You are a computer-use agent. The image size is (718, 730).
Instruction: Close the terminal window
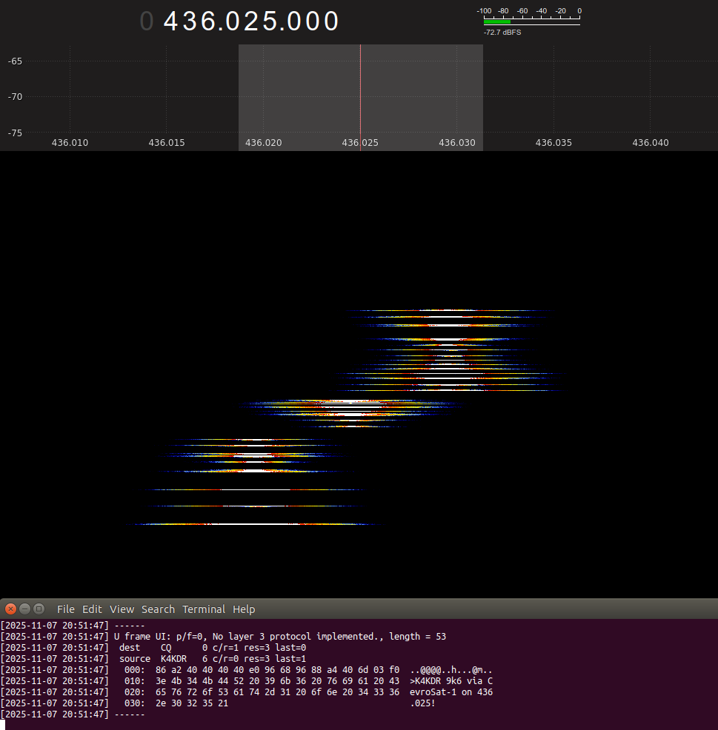(x=10, y=609)
